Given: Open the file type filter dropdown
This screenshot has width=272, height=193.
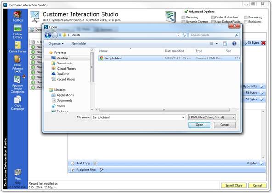Looking at the screenshot, I should (212, 117).
